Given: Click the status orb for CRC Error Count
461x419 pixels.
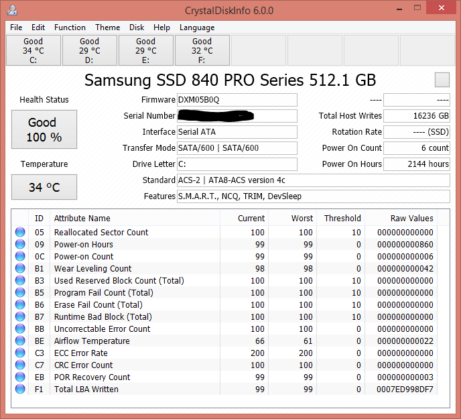Looking at the screenshot, I should tap(20, 365).
